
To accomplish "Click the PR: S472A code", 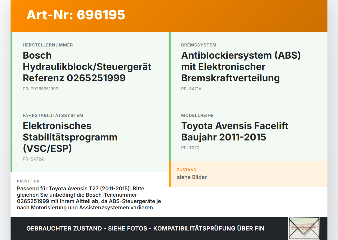I will [x=33, y=159].
